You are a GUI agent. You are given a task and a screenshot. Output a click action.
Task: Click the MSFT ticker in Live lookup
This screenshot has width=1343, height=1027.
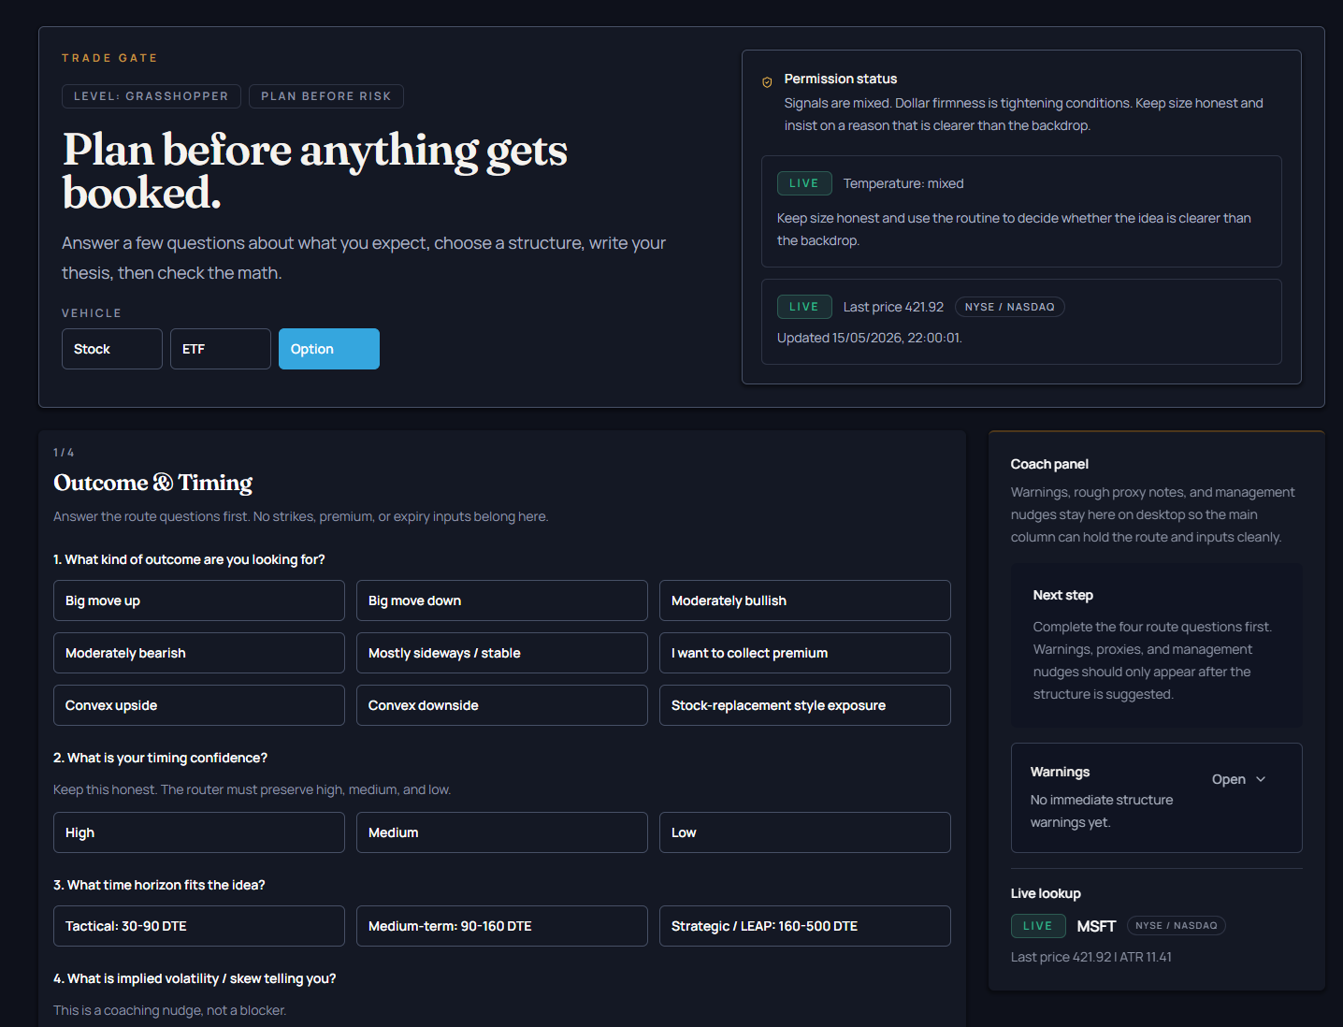pos(1096,926)
